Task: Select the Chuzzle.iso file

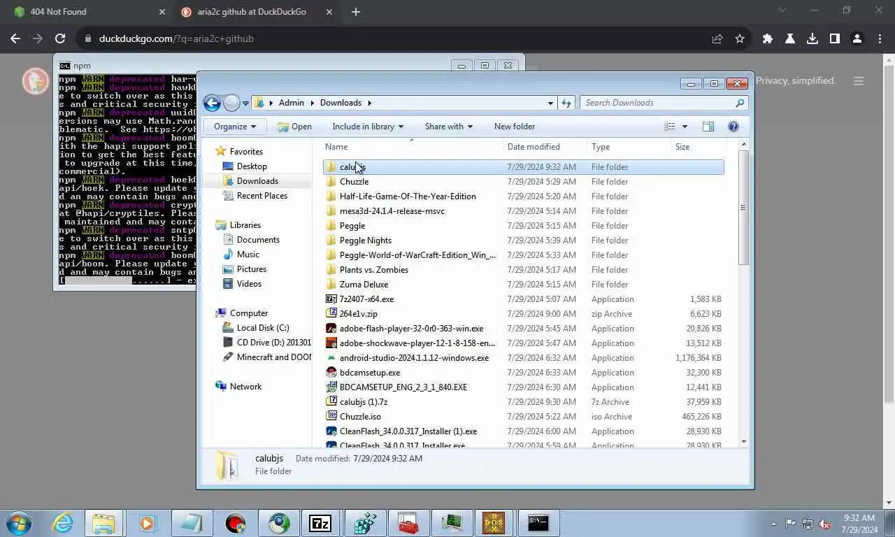Action: pos(523,417)
